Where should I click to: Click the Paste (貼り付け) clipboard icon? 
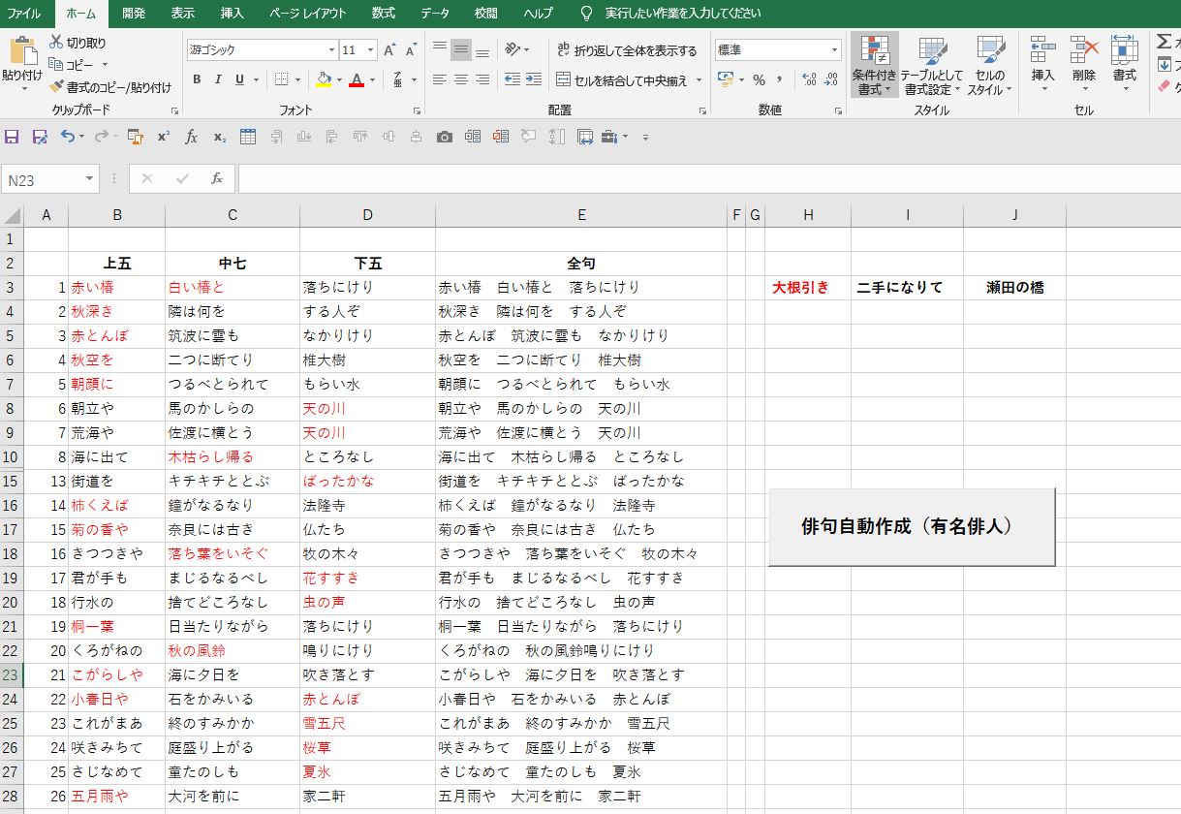point(22,50)
